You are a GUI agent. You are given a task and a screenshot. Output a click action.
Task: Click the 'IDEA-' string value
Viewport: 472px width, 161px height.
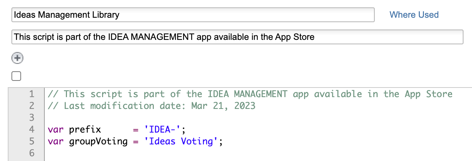[162, 129]
